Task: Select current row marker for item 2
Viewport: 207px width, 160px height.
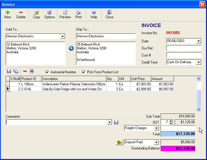Action: click(8, 89)
